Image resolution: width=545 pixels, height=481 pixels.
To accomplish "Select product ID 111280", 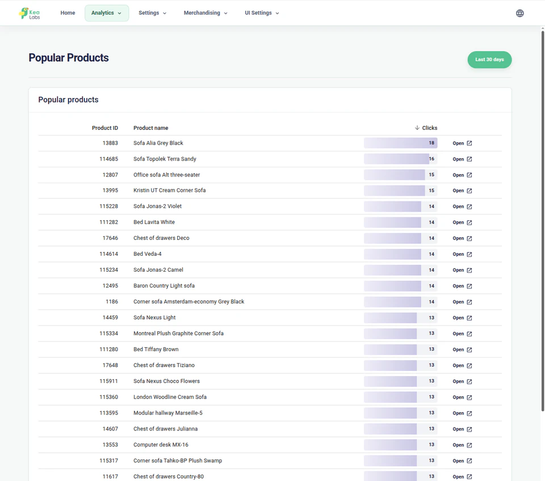I will (x=109, y=349).
